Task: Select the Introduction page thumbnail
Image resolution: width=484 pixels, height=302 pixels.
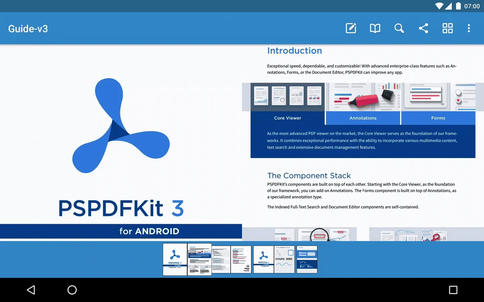Action: click(199, 259)
